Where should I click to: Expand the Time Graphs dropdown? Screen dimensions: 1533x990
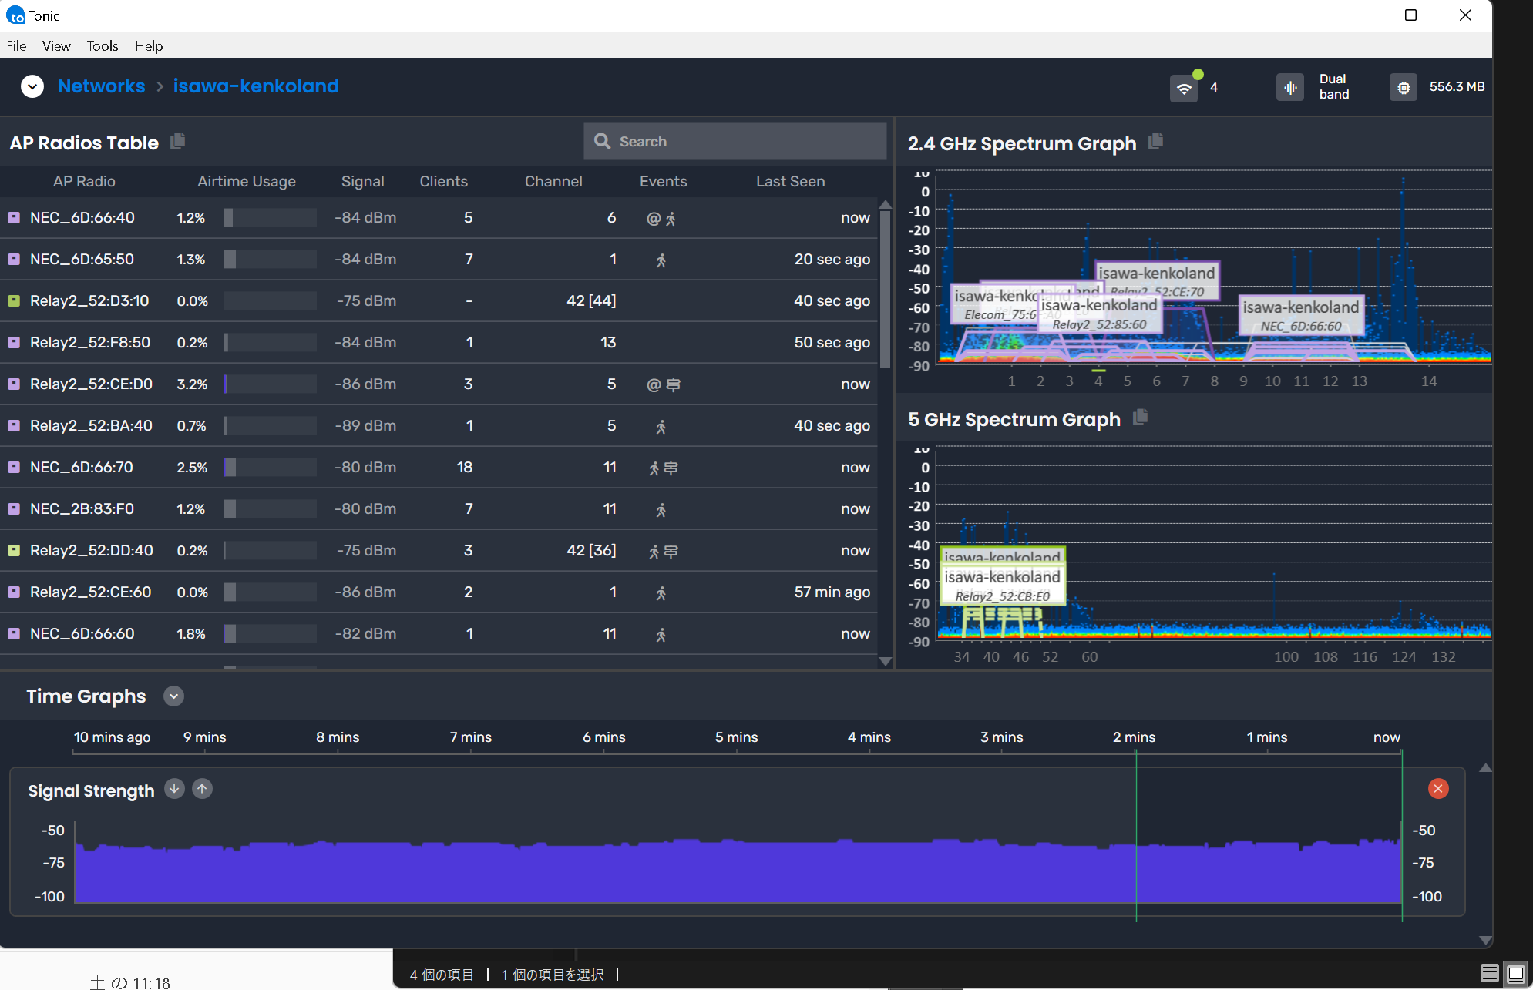pyautogui.click(x=174, y=696)
